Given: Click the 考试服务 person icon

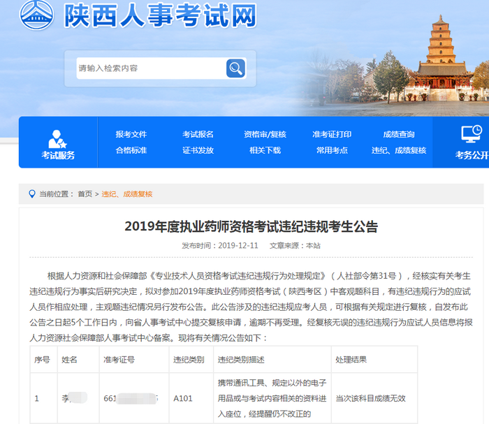Looking at the screenshot, I should pyautogui.click(x=58, y=138).
